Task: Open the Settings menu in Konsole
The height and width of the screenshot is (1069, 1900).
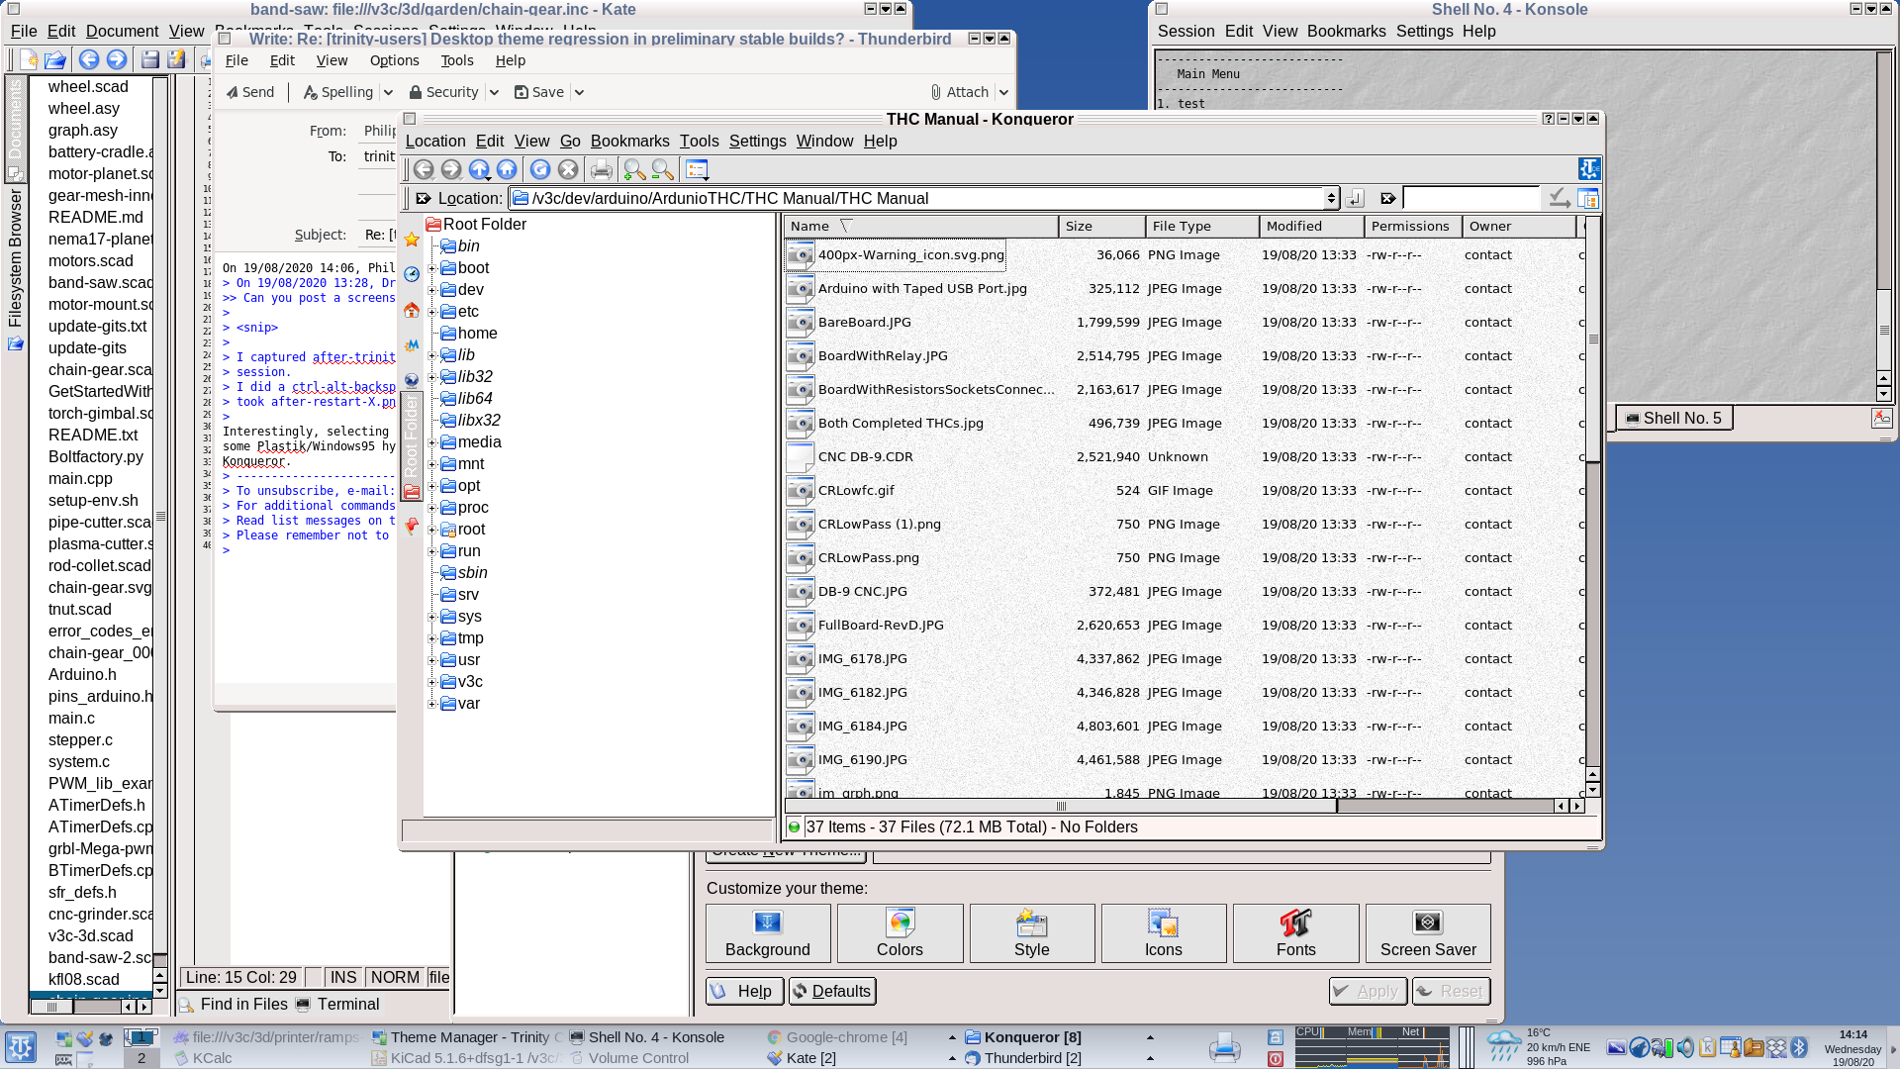Action: coord(1424,31)
